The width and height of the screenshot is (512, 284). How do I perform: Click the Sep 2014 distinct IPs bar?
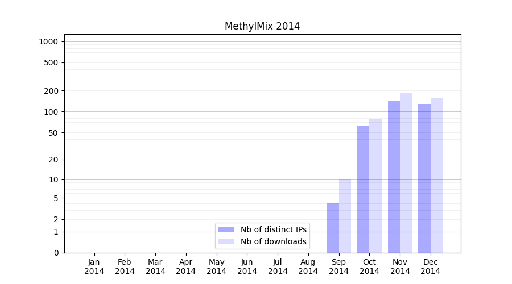pos(333,228)
